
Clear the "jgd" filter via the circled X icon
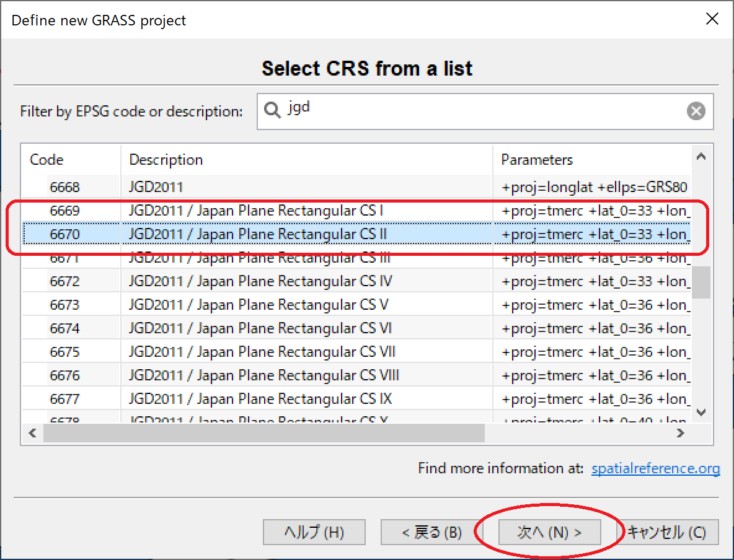pos(696,111)
